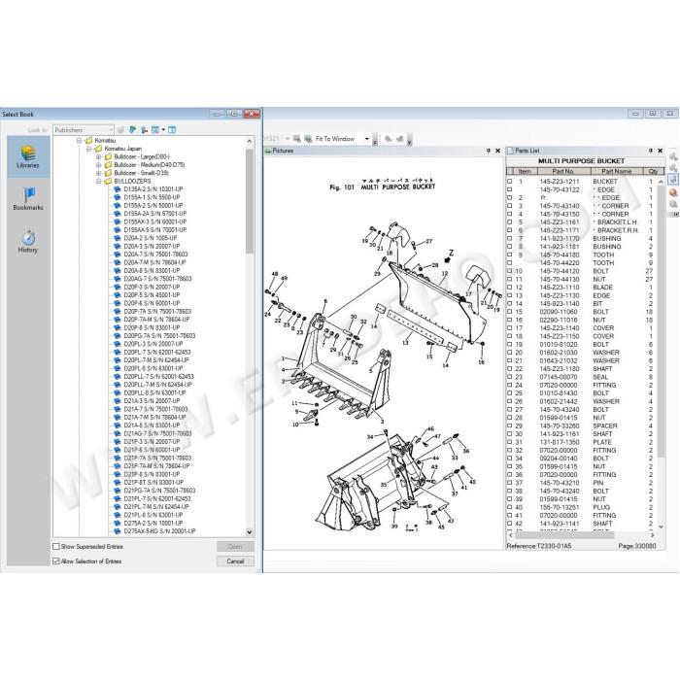Click the Pictures panel title icon

(268, 151)
